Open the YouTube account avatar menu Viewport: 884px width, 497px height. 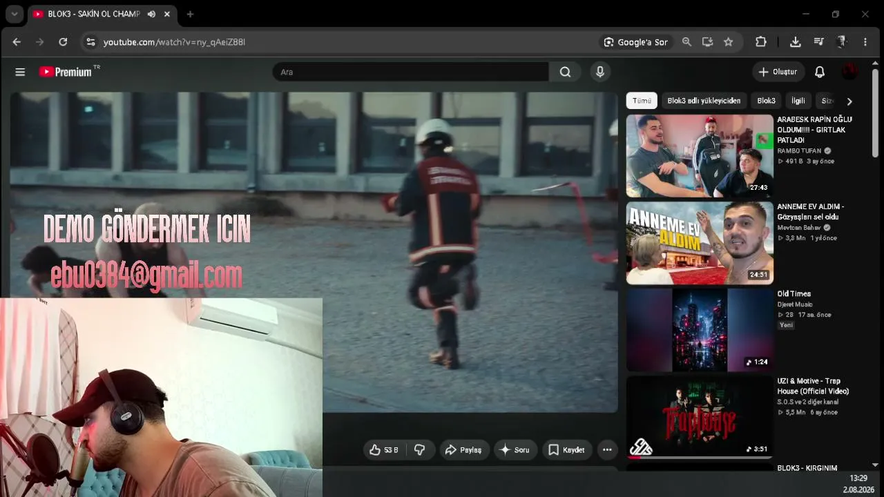(849, 72)
